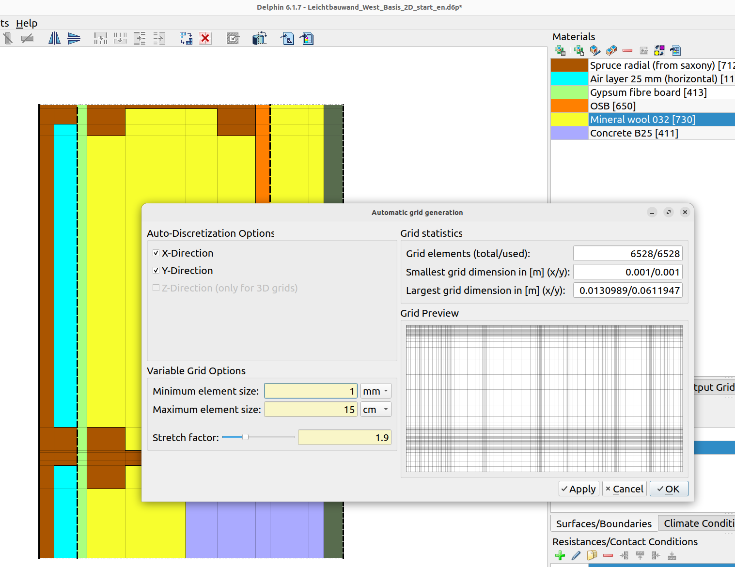Click the rotating cylinder icon in main toolbar
This screenshot has height=567, width=735.
click(260, 38)
